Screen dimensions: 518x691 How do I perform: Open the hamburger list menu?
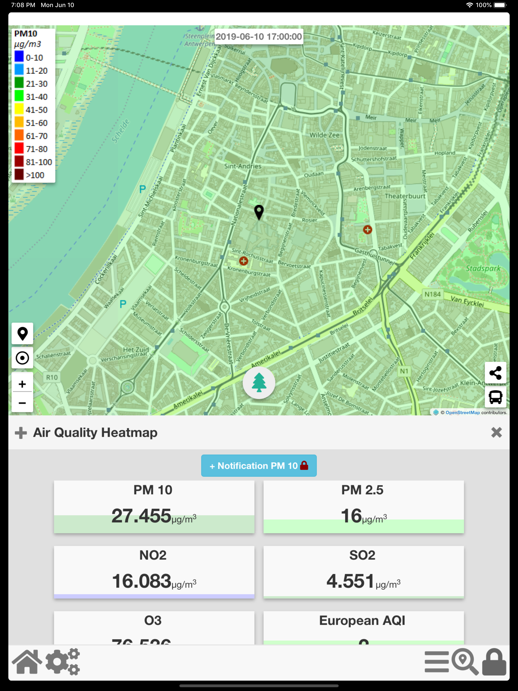click(437, 662)
